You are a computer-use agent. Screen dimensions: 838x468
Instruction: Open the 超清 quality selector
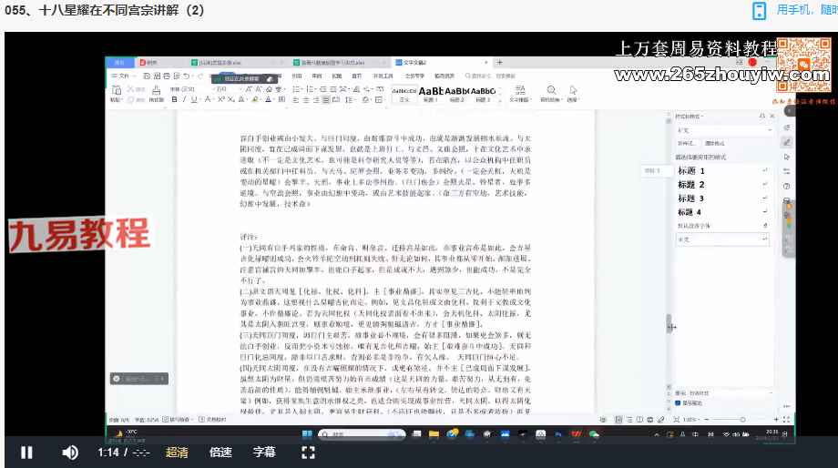pos(177,453)
